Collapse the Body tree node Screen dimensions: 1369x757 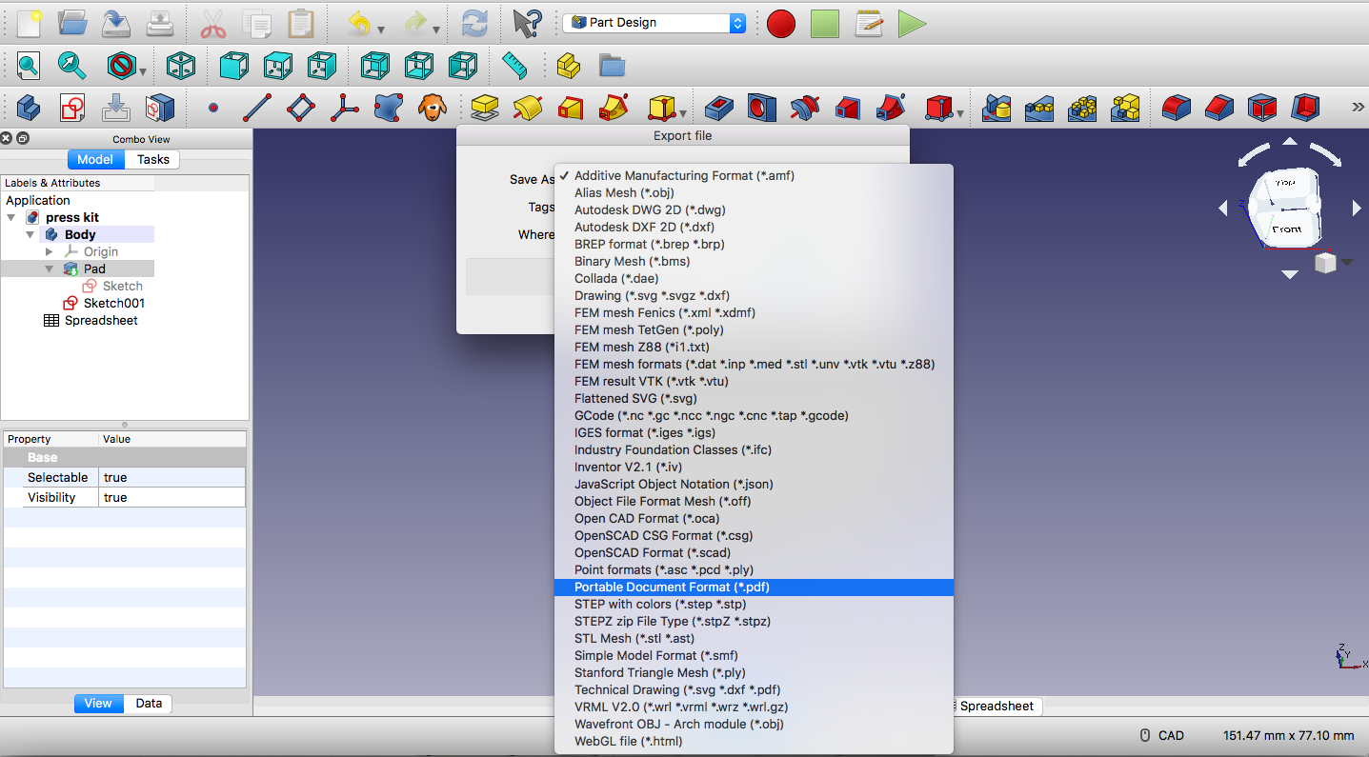30,235
